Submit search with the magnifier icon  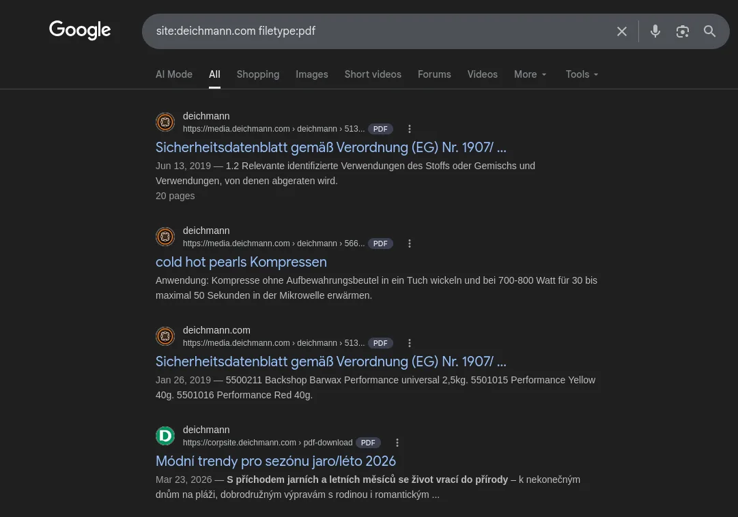coord(710,31)
